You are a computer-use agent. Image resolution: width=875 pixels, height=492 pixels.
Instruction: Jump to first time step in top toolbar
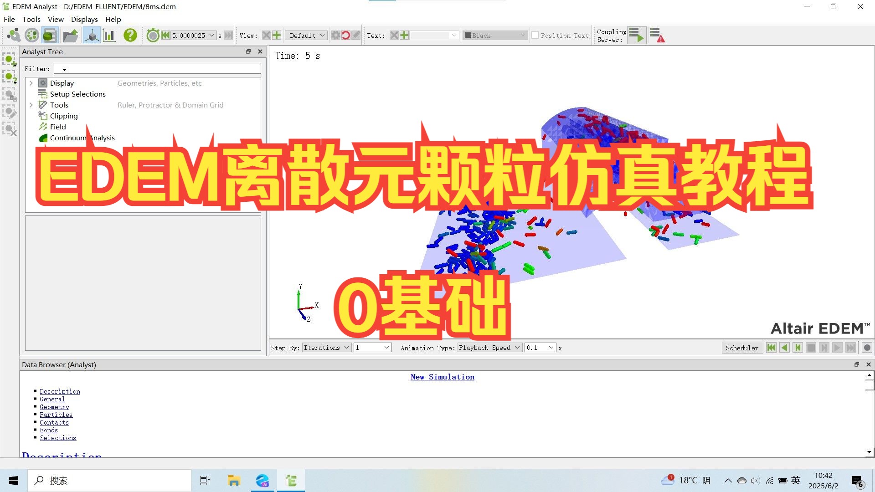(x=165, y=35)
